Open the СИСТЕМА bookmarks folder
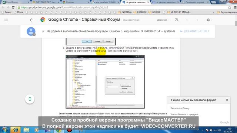The width and height of the screenshot is (237, 133). point(125,12)
